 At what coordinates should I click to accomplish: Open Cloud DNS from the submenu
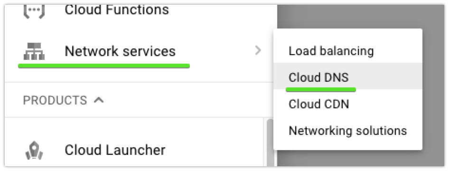[318, 77]
